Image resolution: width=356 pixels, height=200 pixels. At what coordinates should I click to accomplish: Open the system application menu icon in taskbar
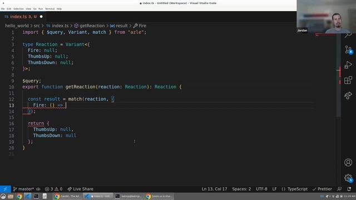pyautogui.click(x=3, y=196)
